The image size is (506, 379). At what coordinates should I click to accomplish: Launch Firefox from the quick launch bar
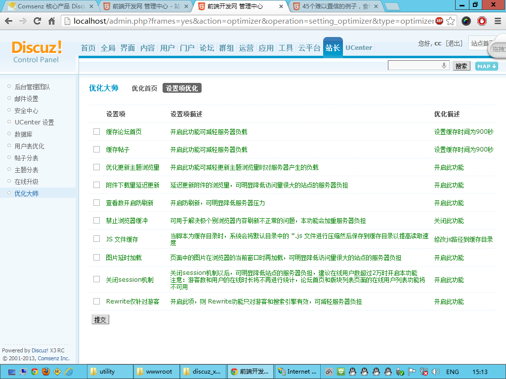coord(46,372)
